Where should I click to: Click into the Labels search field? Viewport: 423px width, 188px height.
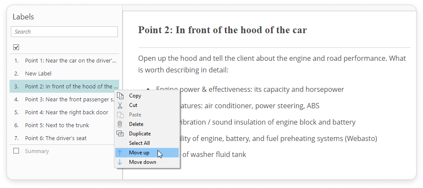tap(64, 31)
